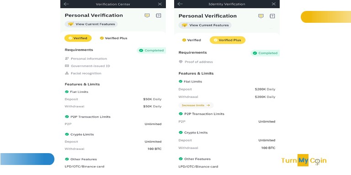The image size is (351, 175).
Task: Select the Verified tab in Verification Center
Action: coord(78,38)
